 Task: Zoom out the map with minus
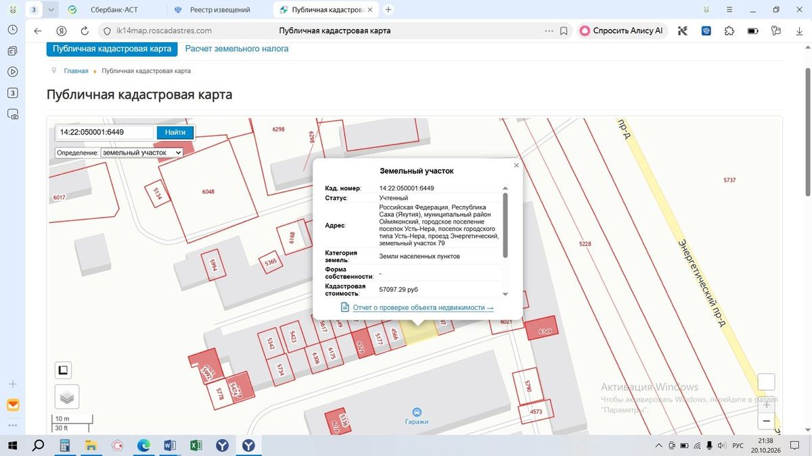[766, 421]
